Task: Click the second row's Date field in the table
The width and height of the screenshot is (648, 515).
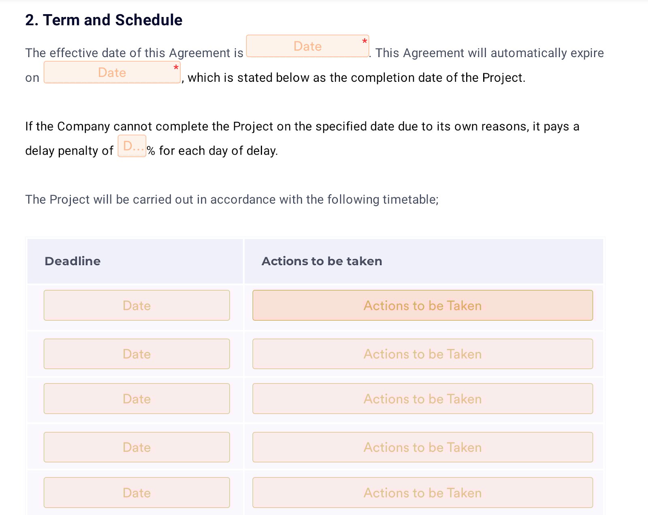Action: coord(136,354)
